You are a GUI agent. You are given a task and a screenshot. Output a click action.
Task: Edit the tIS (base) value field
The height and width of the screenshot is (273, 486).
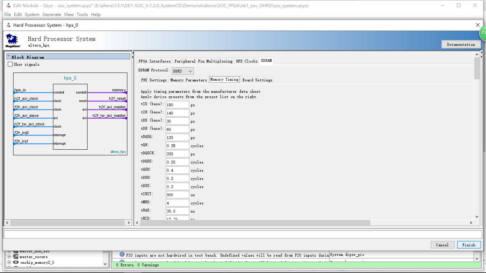(177, 105)
